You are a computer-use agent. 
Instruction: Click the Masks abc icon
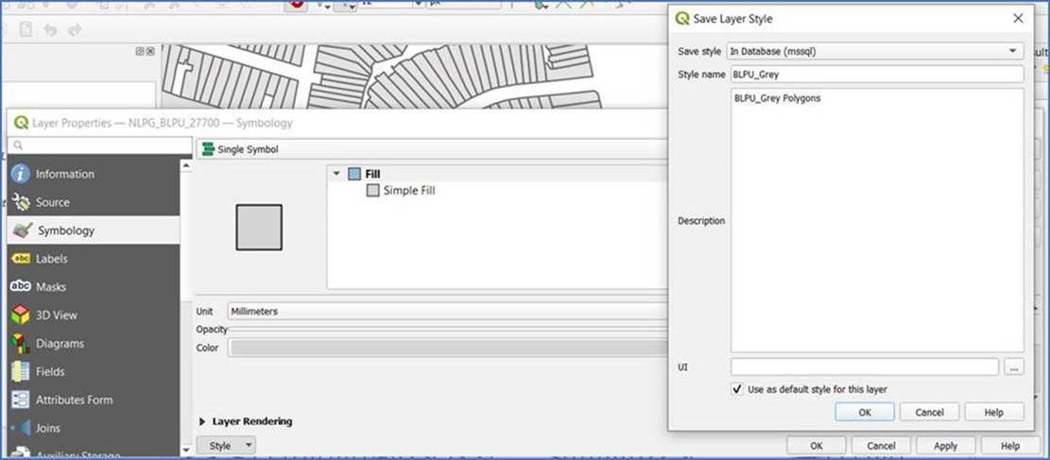[21, 286]
